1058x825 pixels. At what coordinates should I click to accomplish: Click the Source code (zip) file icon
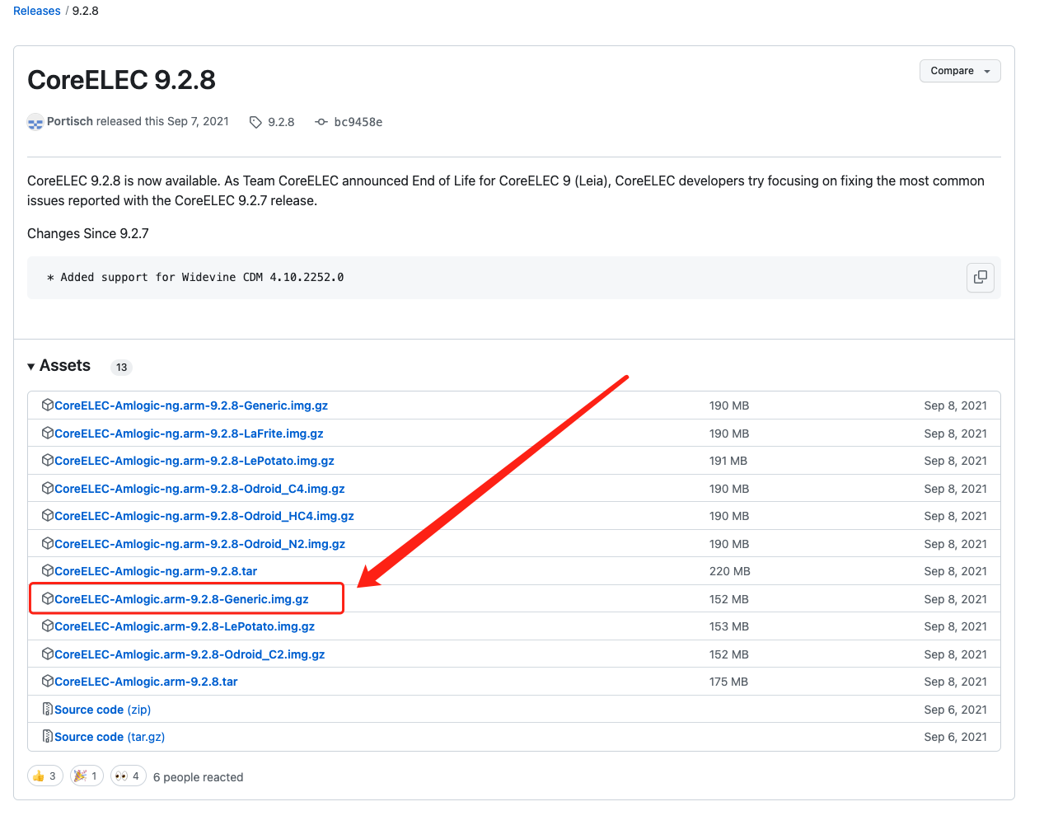[x=48, y=709]
